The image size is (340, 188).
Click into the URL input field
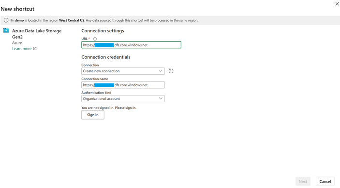(x=131, y=45)
